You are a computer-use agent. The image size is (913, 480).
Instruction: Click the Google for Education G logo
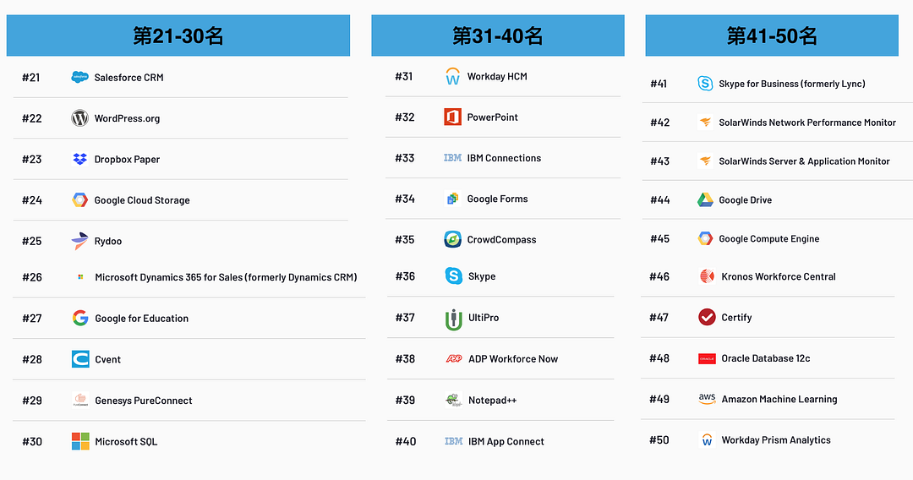pos(80,318)
